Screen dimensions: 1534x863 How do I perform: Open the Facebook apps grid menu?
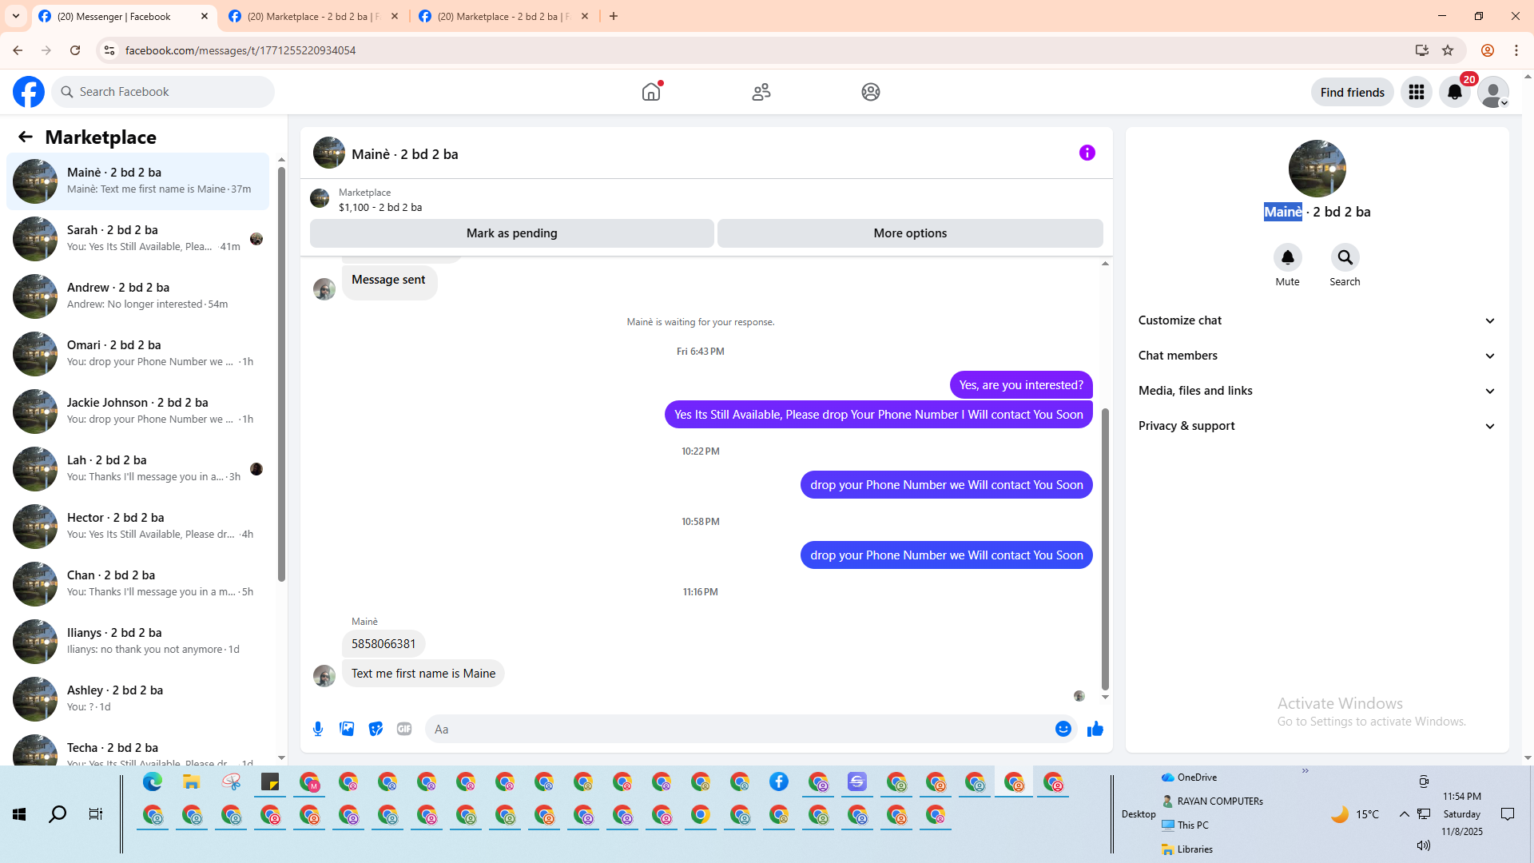click(1417, 92)
